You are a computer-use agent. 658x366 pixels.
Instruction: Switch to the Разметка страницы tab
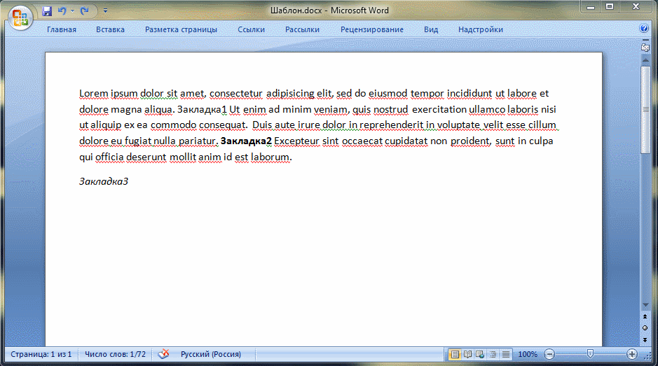pos(181,29)
